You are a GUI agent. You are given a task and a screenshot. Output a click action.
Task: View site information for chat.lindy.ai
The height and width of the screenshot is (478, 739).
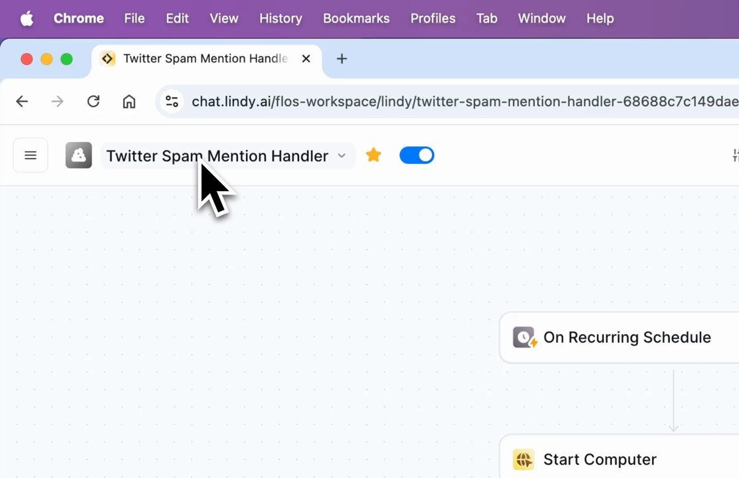pos(171,102)
